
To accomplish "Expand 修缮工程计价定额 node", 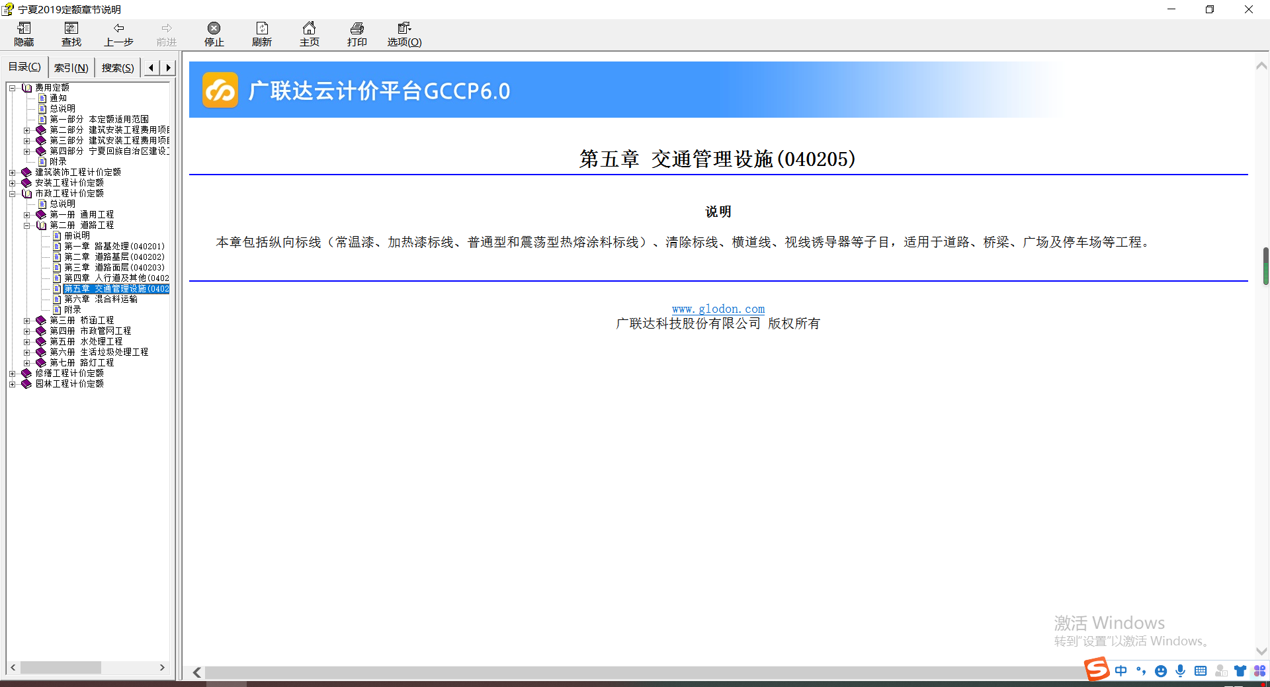I will (x=12, y=374).
